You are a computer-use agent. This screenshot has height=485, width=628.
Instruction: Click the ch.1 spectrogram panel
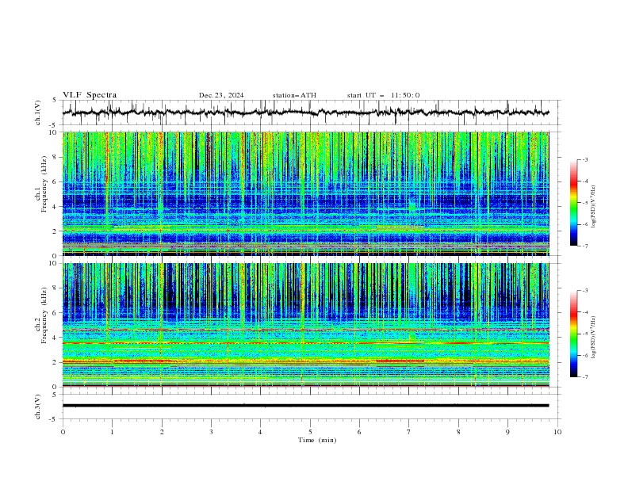point(305,193)
